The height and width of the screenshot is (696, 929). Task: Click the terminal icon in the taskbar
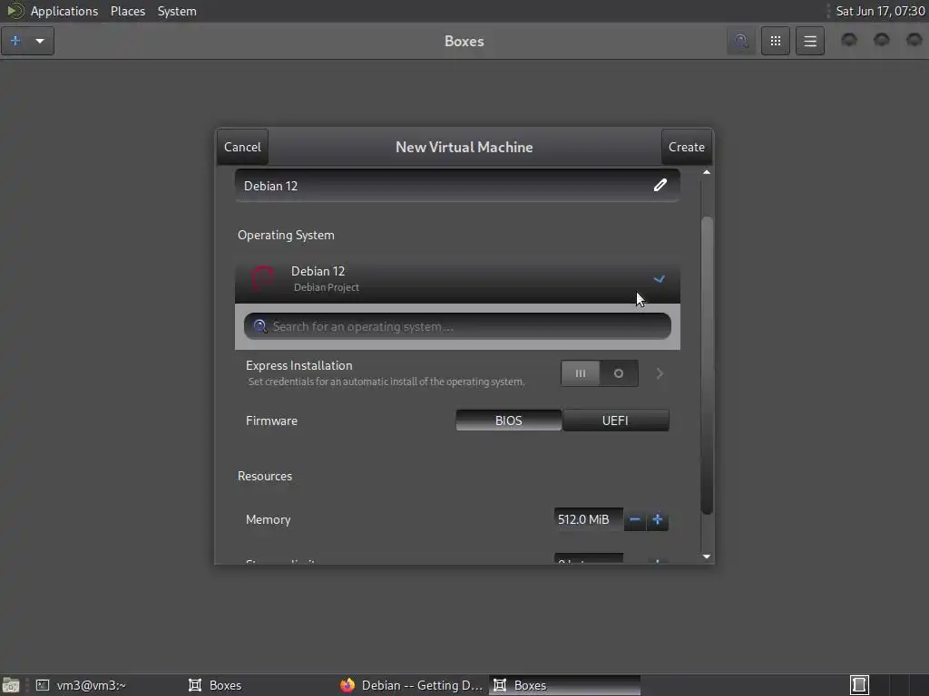tap(43, 685)
